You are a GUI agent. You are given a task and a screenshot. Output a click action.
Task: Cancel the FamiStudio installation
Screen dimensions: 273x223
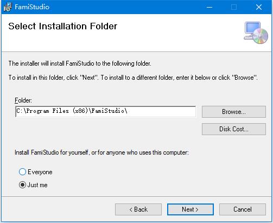[243, 209]
